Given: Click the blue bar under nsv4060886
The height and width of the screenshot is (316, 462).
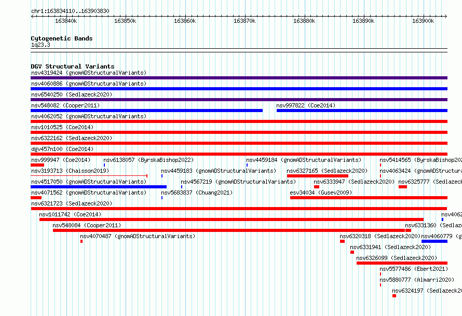Looking at the screenshot, I should click(x=239, y=89).
